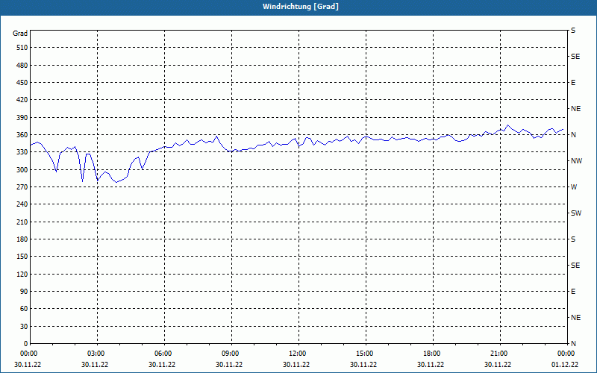The image size is (597, 373).
Task: Click the 270 degree axis label
Action: (22, 187)
